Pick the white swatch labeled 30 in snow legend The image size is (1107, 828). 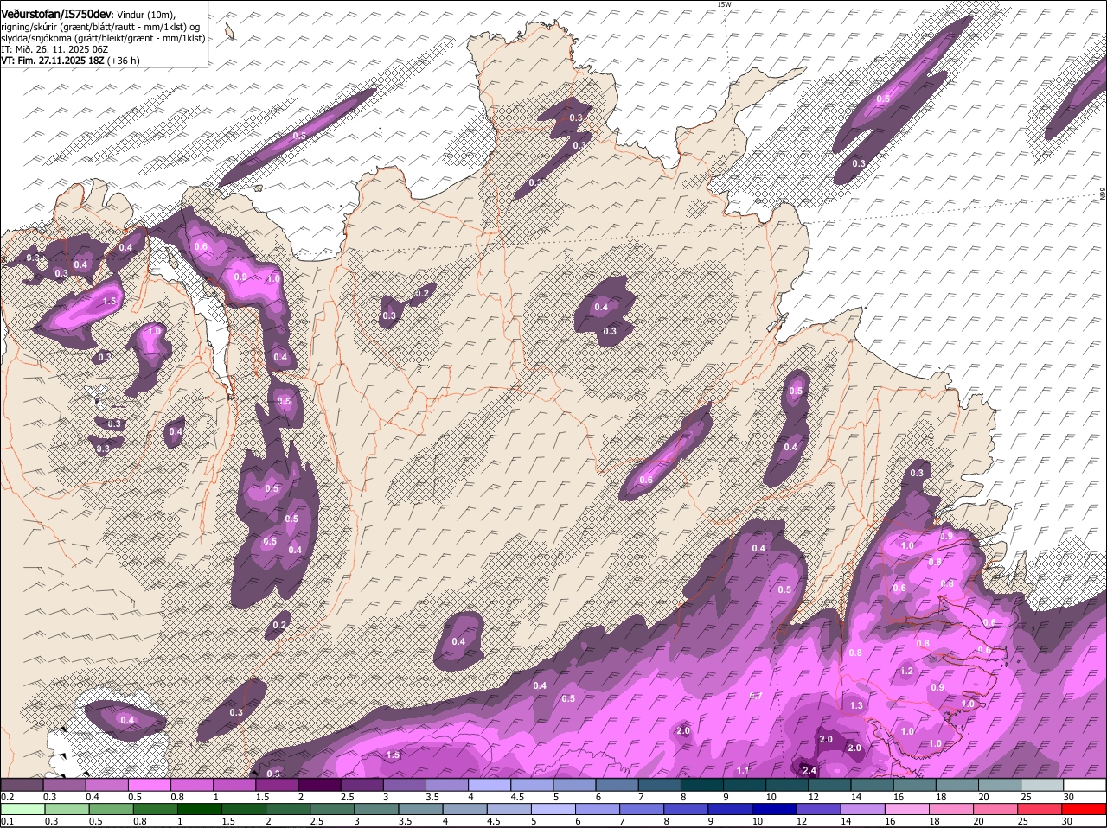(x=1085, y=785)
